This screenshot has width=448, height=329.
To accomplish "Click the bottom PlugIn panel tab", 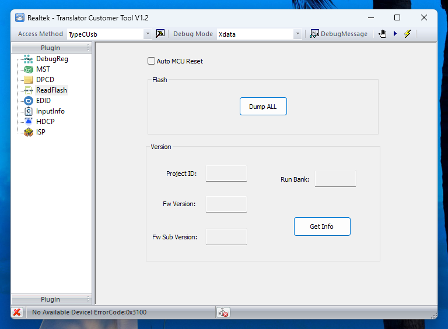I will 50,299.
